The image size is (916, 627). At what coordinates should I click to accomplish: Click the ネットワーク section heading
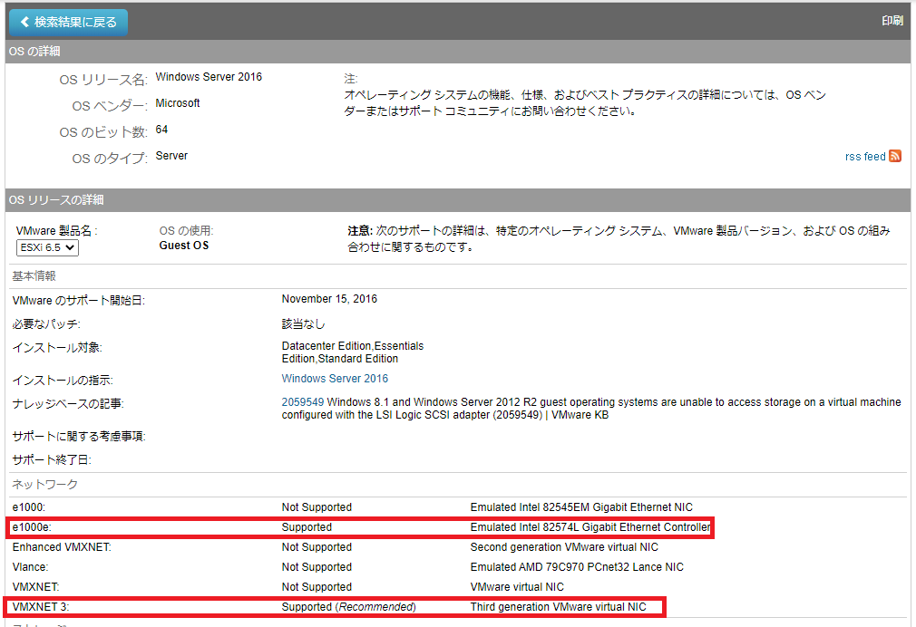[x=45, y=484]
